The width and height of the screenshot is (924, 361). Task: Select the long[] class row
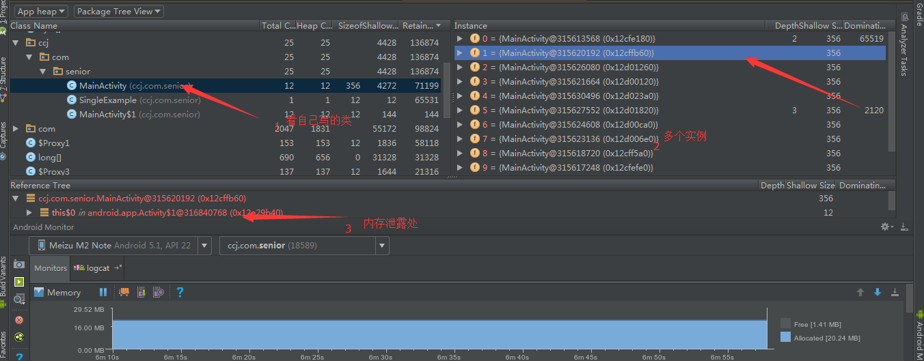tap(226, 157)
